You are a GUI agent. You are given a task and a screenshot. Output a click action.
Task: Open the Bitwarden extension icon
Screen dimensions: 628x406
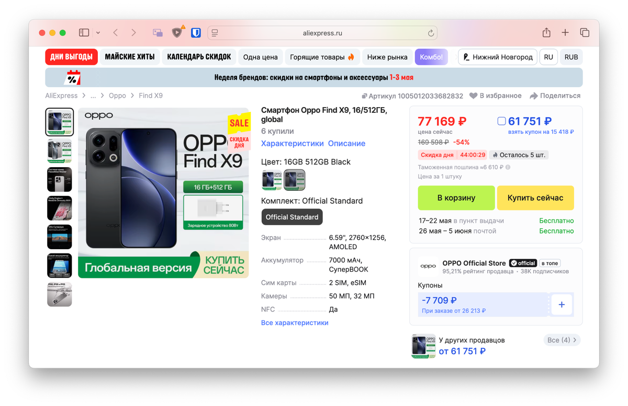[196, 33]
